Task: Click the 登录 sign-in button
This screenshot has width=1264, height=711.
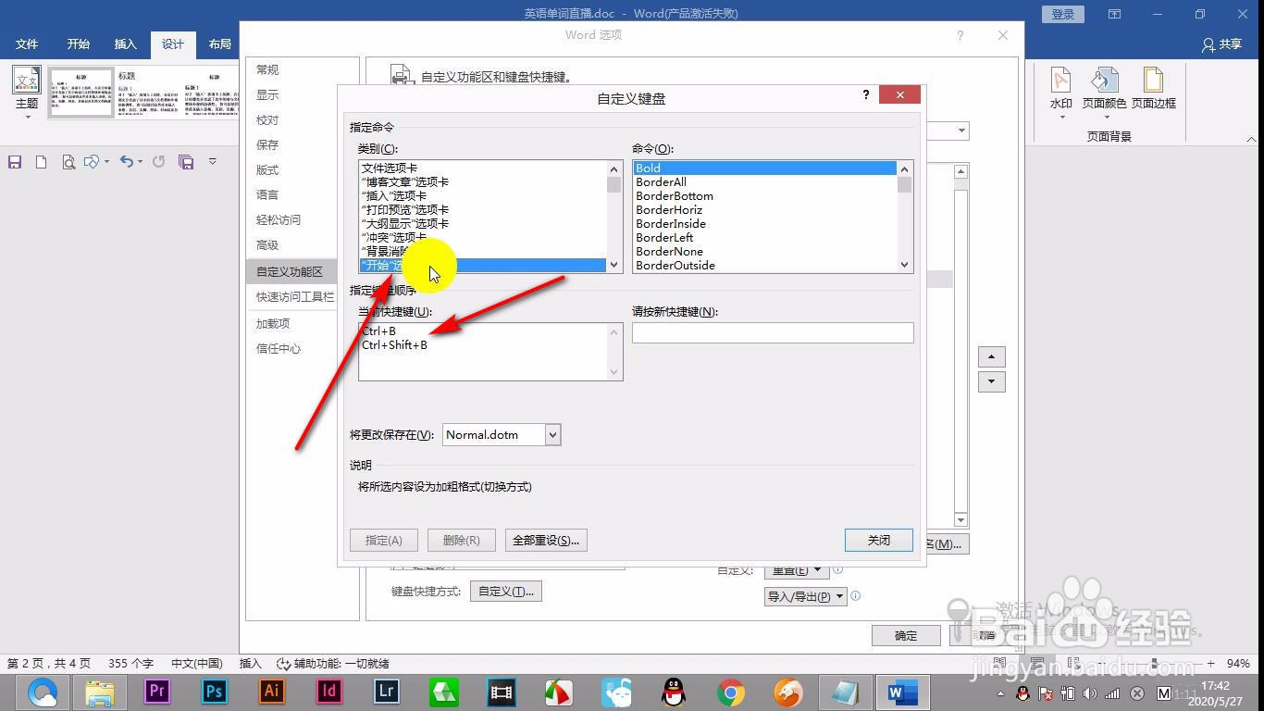Action: coord(1063,14)
